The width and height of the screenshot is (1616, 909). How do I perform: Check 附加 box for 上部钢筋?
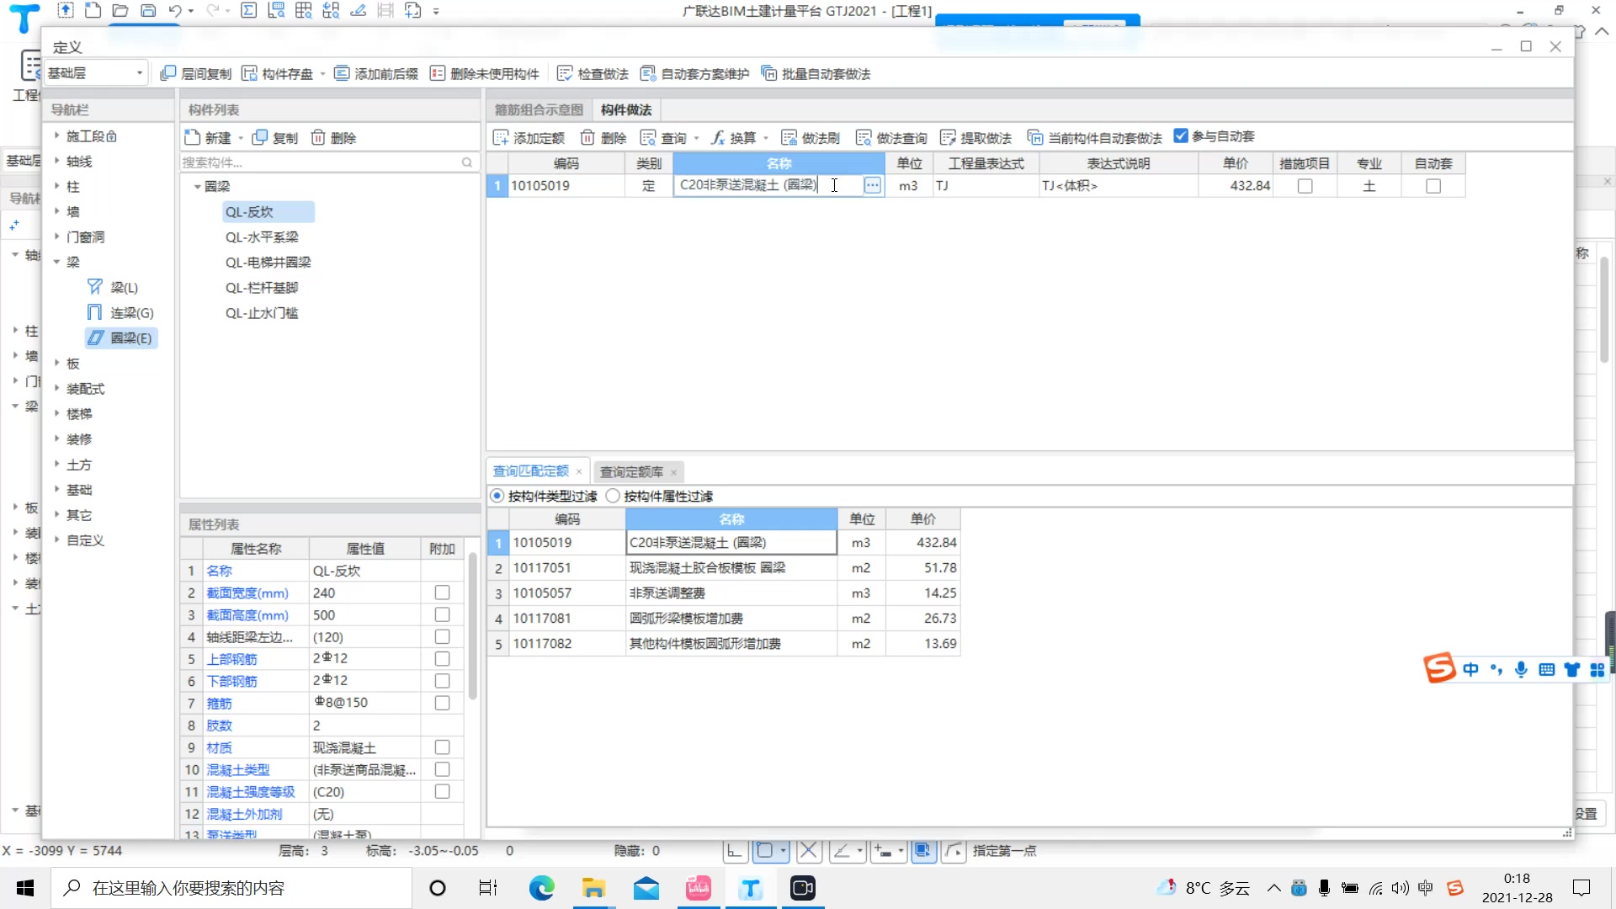(442, 658)
